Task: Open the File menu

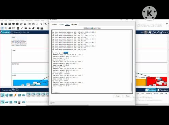Action: tap(2, 21)
